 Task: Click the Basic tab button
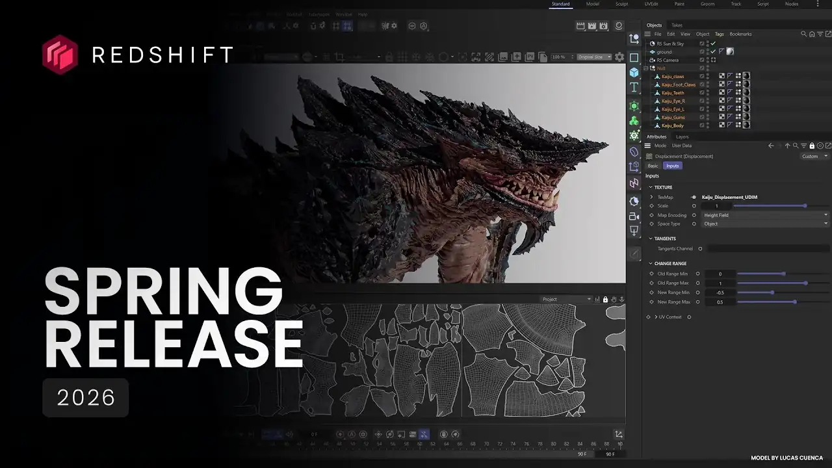coord(653,166)
